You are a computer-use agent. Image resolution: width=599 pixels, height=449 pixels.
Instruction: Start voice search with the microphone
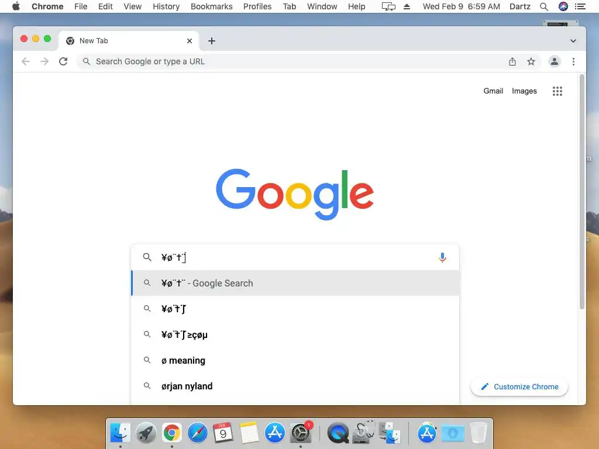pos(442,257)
